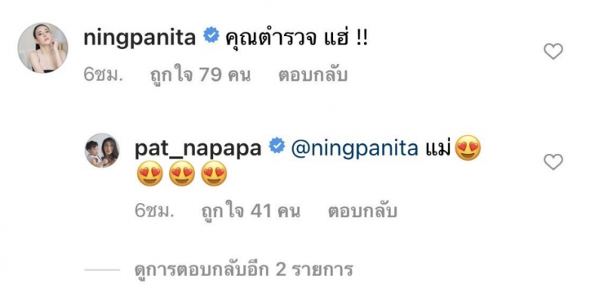
Task: Click ningpanita's blue verified badge
Action: [x=211, y=37]
